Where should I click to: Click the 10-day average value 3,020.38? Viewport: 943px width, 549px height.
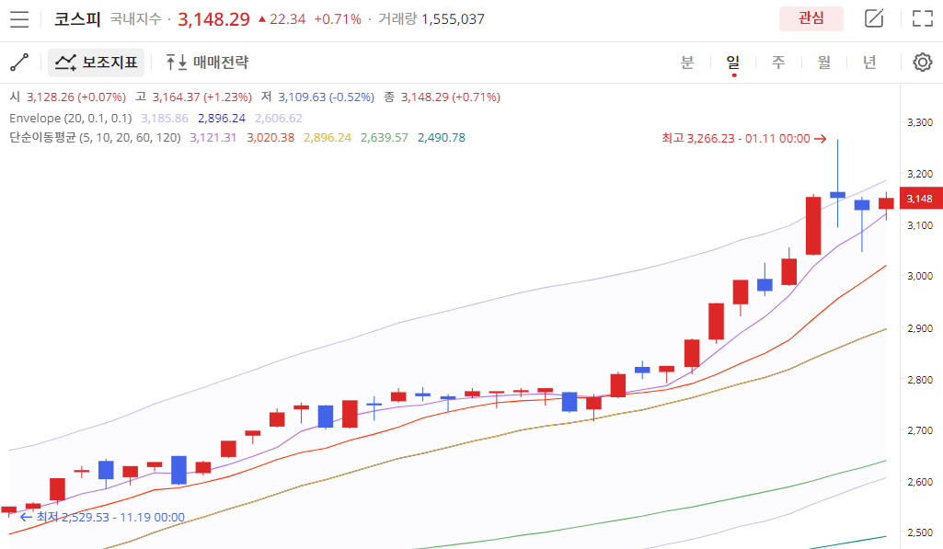270,138
